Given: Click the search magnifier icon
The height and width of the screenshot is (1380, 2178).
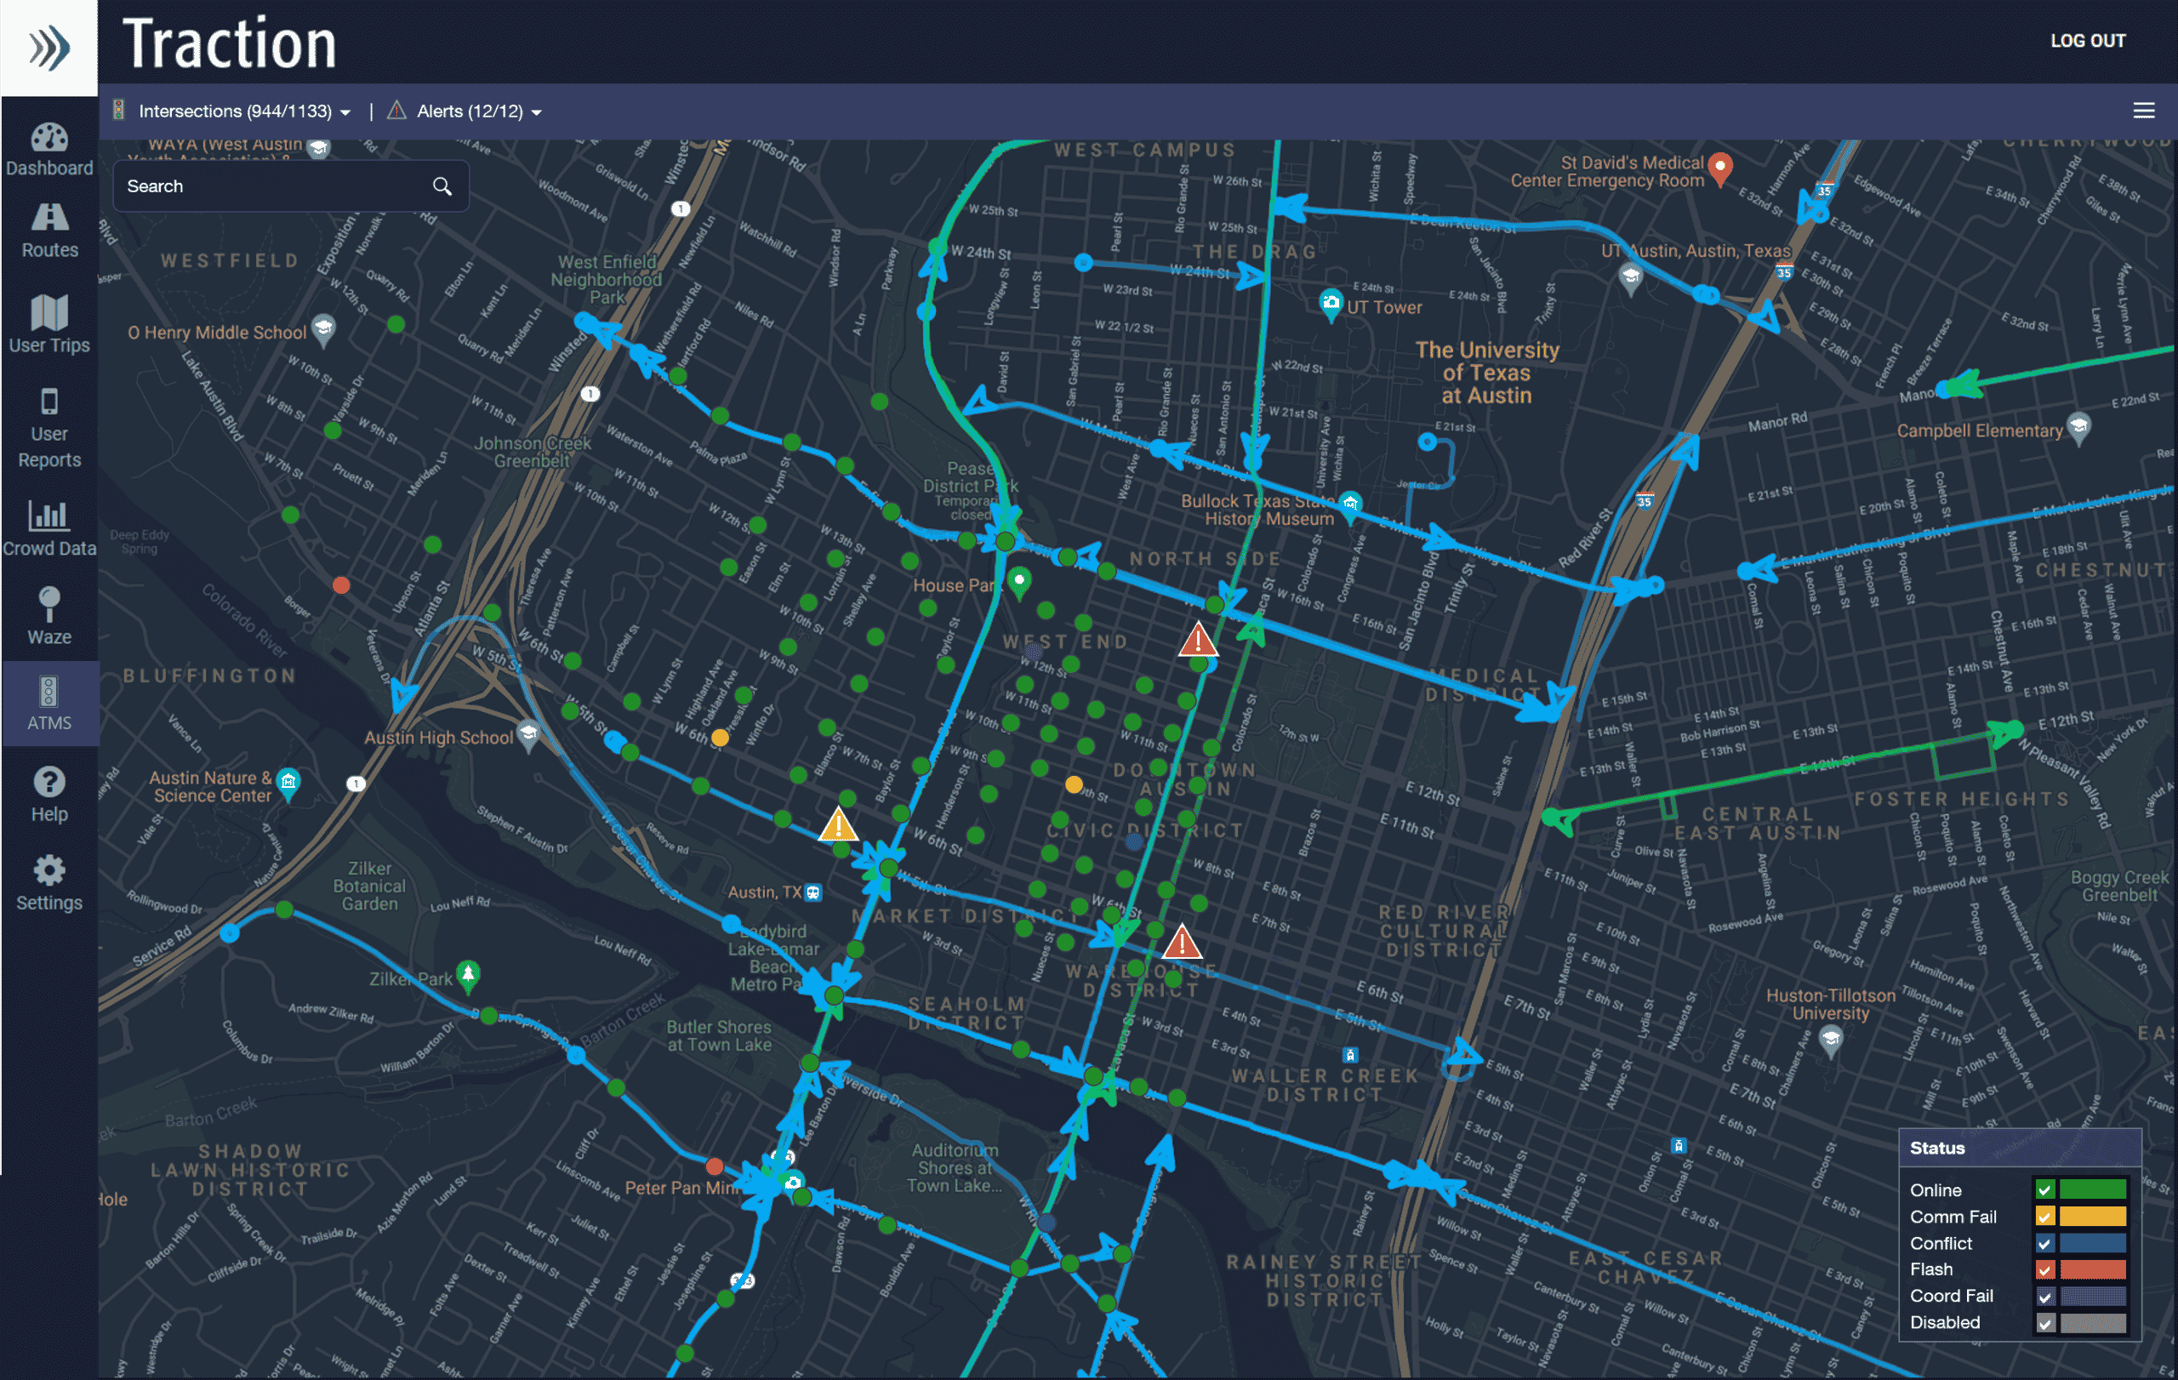Looking at the screenshot, I should tap(442, 186).
